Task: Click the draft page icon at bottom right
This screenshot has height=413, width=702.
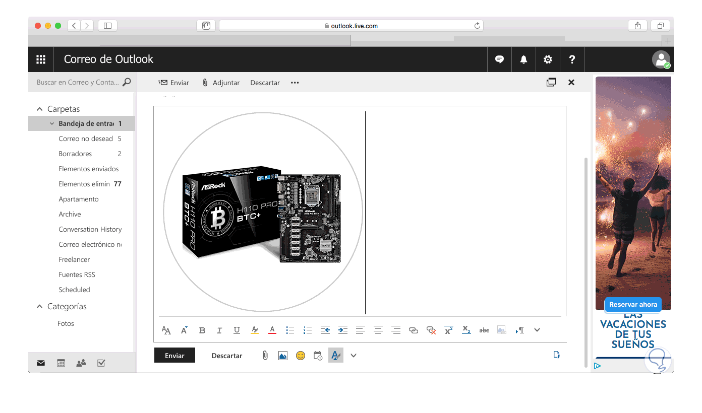Action: point(557,355)
